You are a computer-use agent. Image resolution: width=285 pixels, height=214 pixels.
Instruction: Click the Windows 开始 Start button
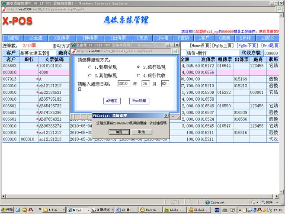point(8,210)
